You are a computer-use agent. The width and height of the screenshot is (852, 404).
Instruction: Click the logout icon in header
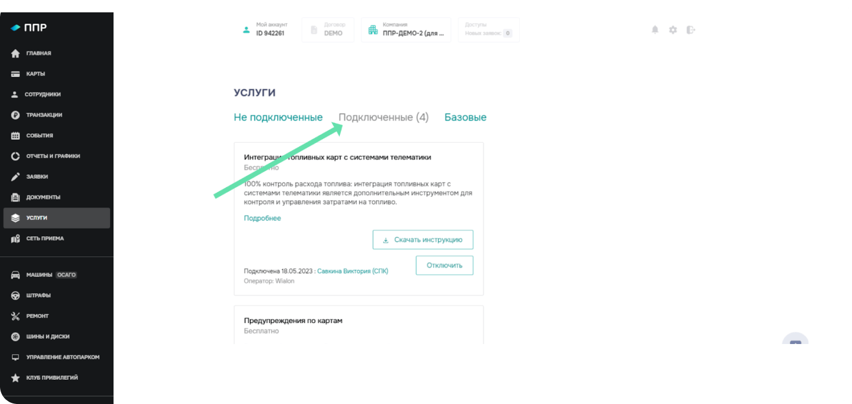pos(691,30)
